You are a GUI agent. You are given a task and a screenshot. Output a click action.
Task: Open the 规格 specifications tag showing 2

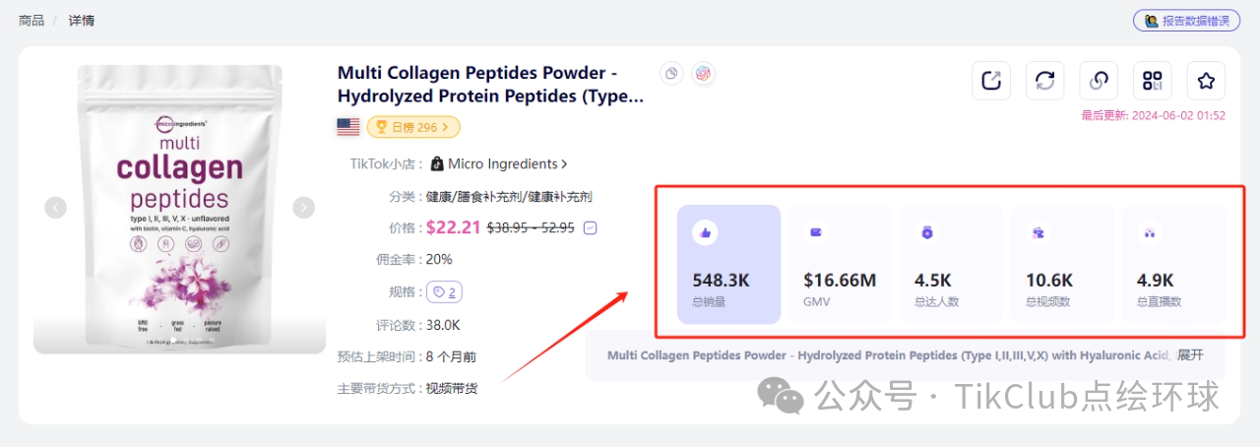click(x=444, y=292)
